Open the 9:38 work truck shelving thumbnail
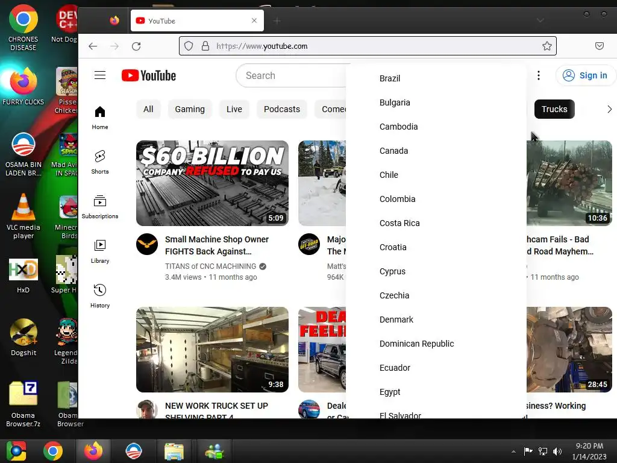This screenshot has width=617, height=463. (x=212, y=350)
